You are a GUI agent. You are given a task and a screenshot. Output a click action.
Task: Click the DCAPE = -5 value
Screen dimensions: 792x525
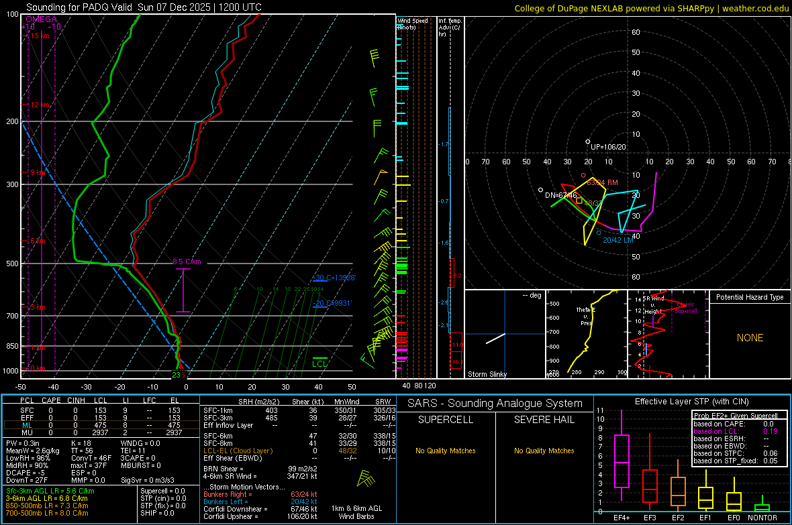click(26, 473)
